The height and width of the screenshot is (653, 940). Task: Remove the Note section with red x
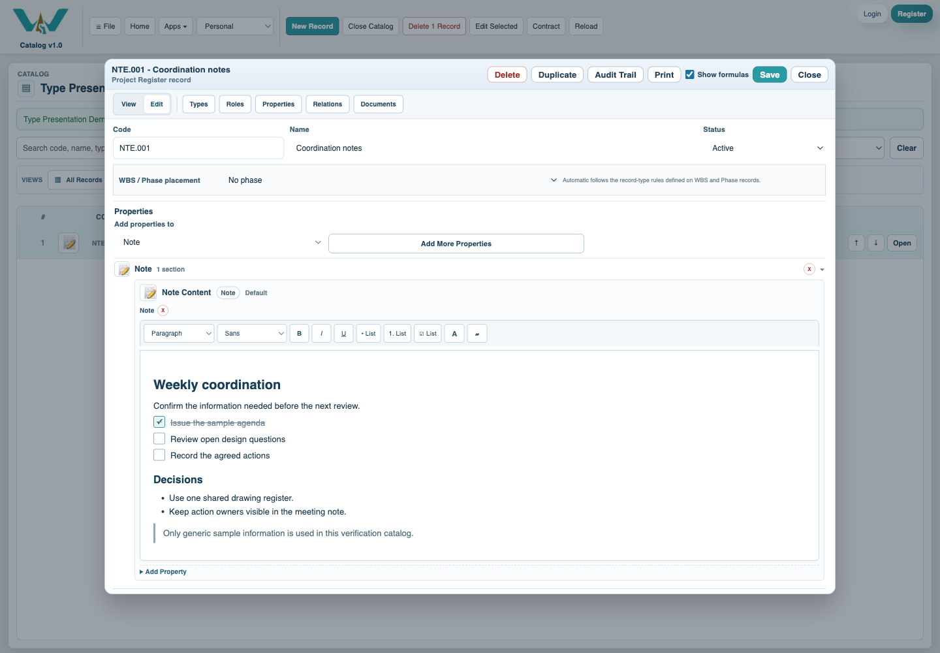pos(809,269)
